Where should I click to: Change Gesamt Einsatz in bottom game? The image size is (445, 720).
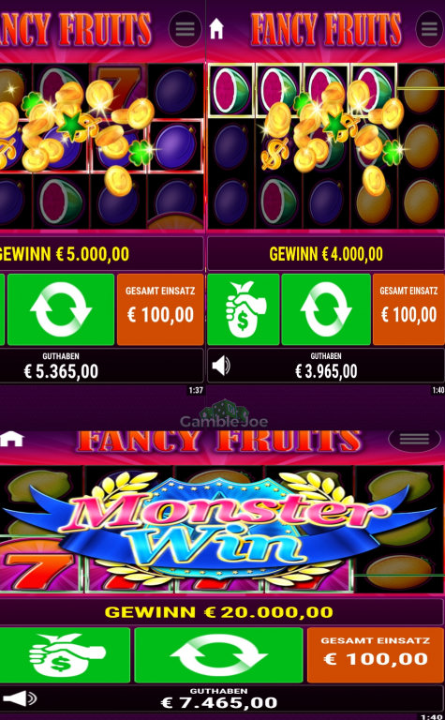tap(376, 654)
